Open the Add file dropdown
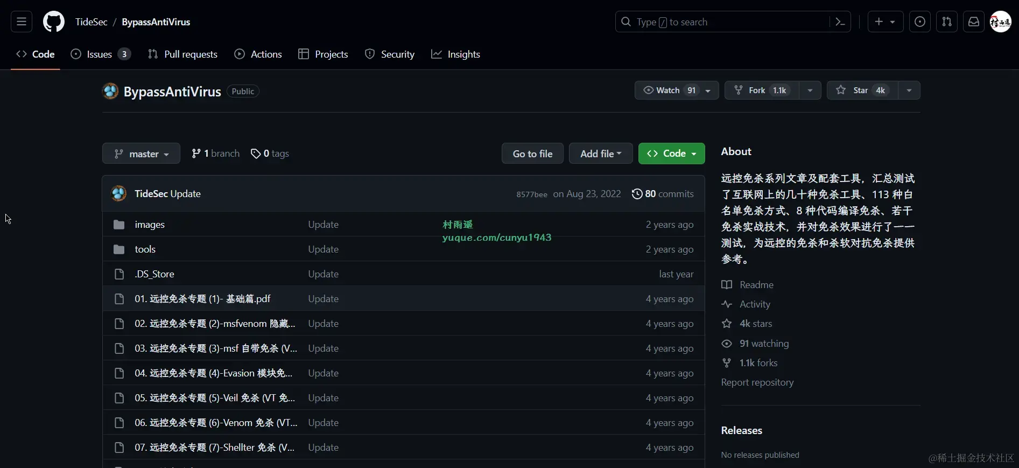The width and height of the screenshot is (1019, 468). coord(601,153)
